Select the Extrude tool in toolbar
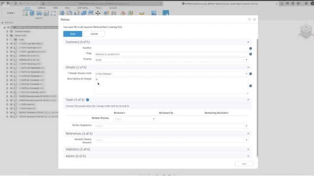 32,13
